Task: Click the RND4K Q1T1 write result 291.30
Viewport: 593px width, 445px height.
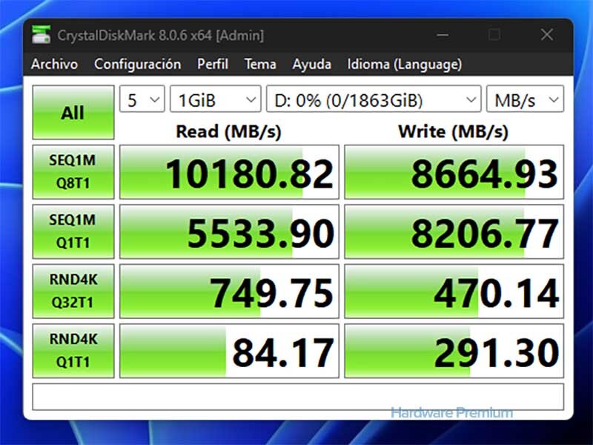Action: pos(454,351)
